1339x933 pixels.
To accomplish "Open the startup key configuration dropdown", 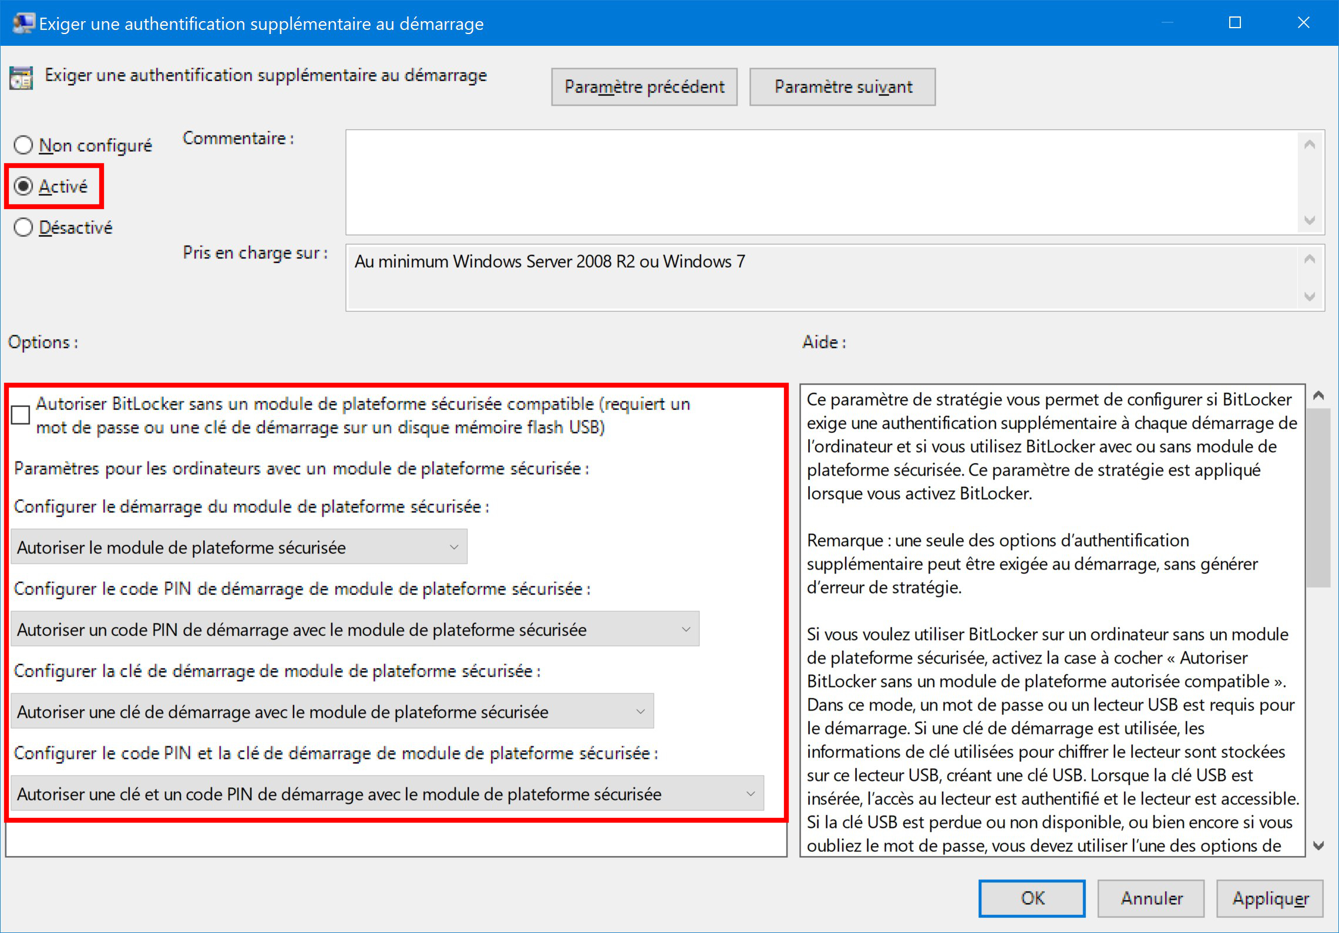I will pos(332,712).
